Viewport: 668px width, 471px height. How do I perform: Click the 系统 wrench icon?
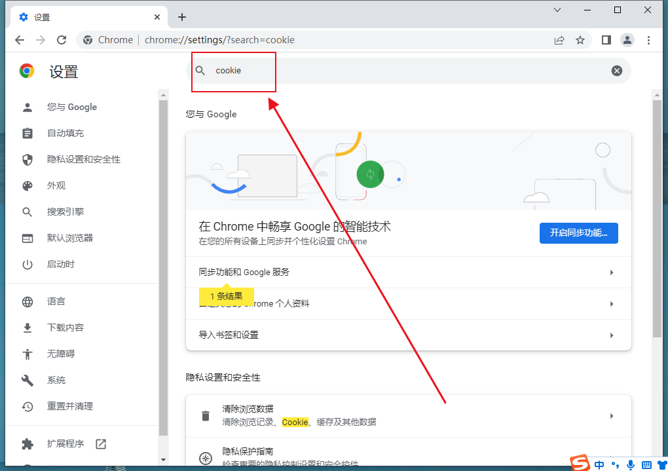click(x=28, y=380)
